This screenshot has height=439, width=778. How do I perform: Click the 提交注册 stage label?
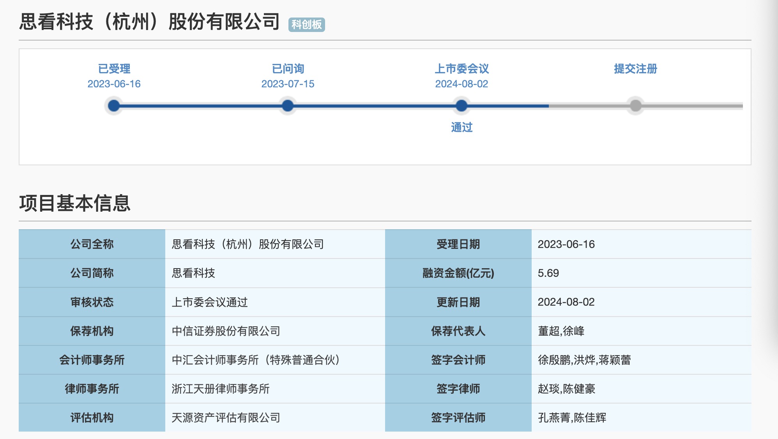click(635, 69)
